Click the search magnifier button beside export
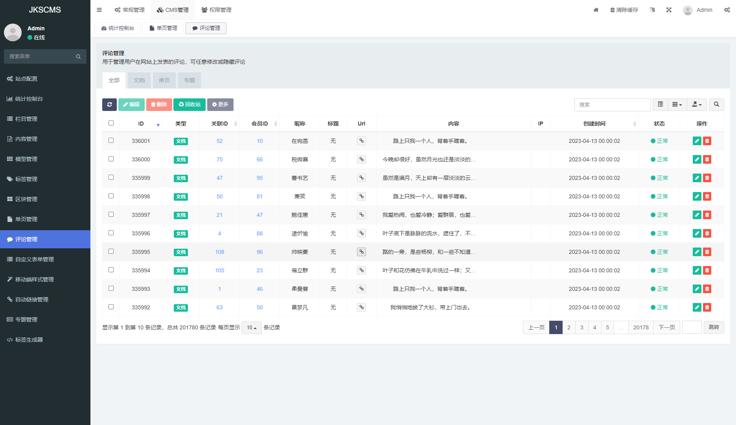The height and width of the screenshot is (425, 736). 716,105
